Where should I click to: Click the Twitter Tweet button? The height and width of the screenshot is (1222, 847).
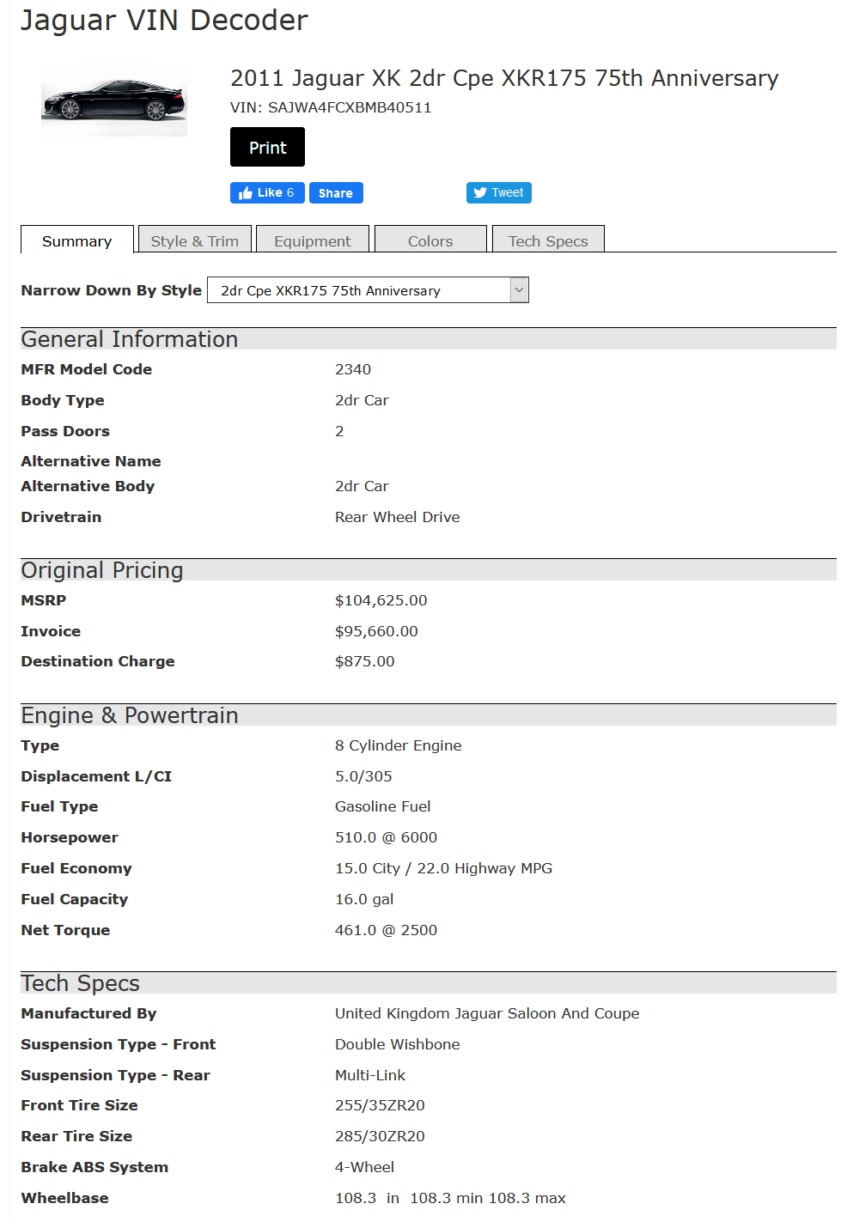pyautogui.click(x=499, y=193)
